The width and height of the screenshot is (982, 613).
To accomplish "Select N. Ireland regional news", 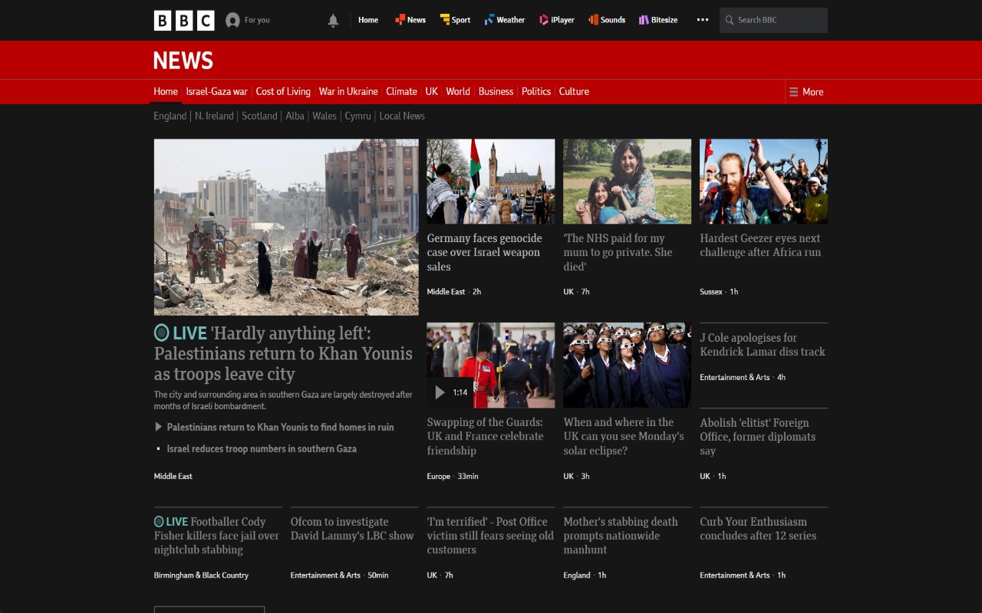I will (x=214, y=116).
